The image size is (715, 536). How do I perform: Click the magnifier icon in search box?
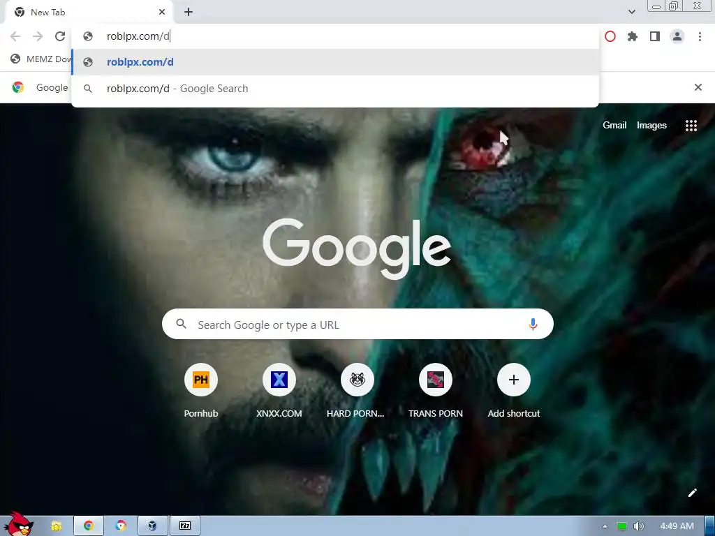pyautogui.click(x=182, y=324)
